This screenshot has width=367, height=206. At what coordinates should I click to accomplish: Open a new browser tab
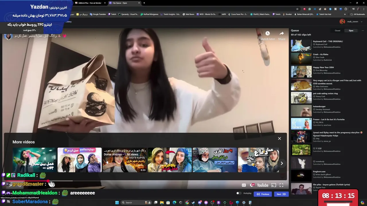pos(144,3)
